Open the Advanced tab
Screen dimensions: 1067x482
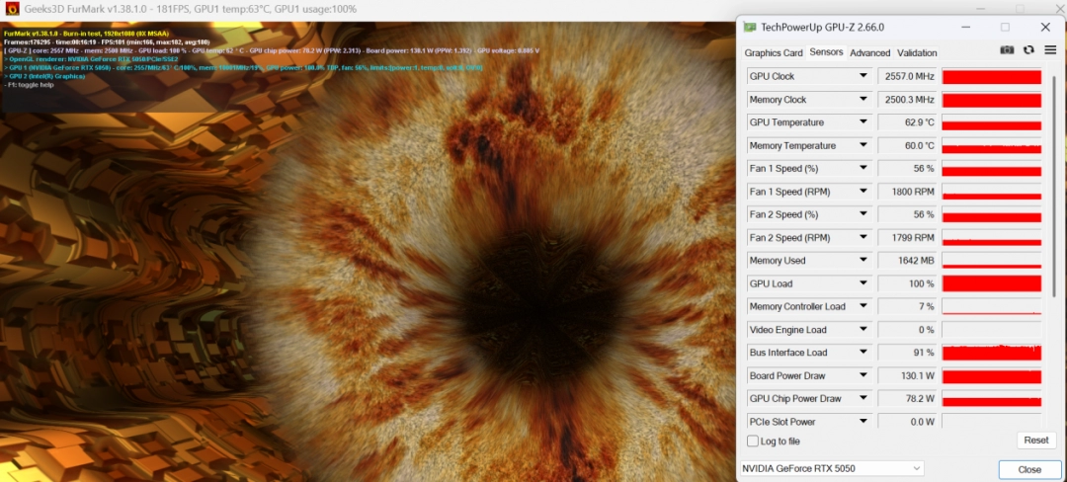pyautogui.click(x=869, y=53)
